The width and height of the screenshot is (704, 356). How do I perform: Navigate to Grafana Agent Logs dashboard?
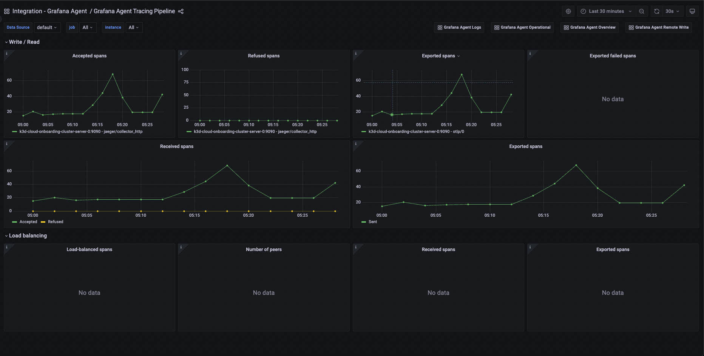[x=459, y=27]
